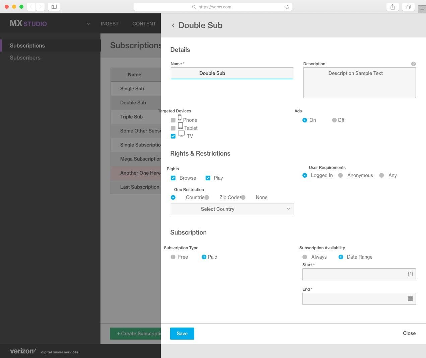Enable the Tablet targeted device checkbox

click(173, 128)
